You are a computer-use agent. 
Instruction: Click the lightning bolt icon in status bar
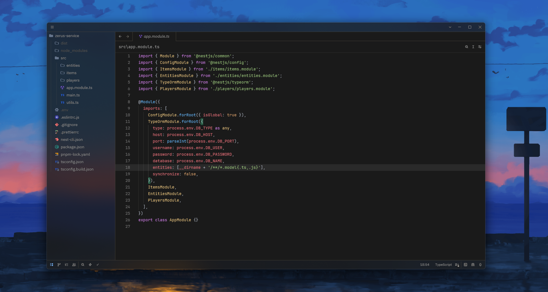[x=90, y=265]
